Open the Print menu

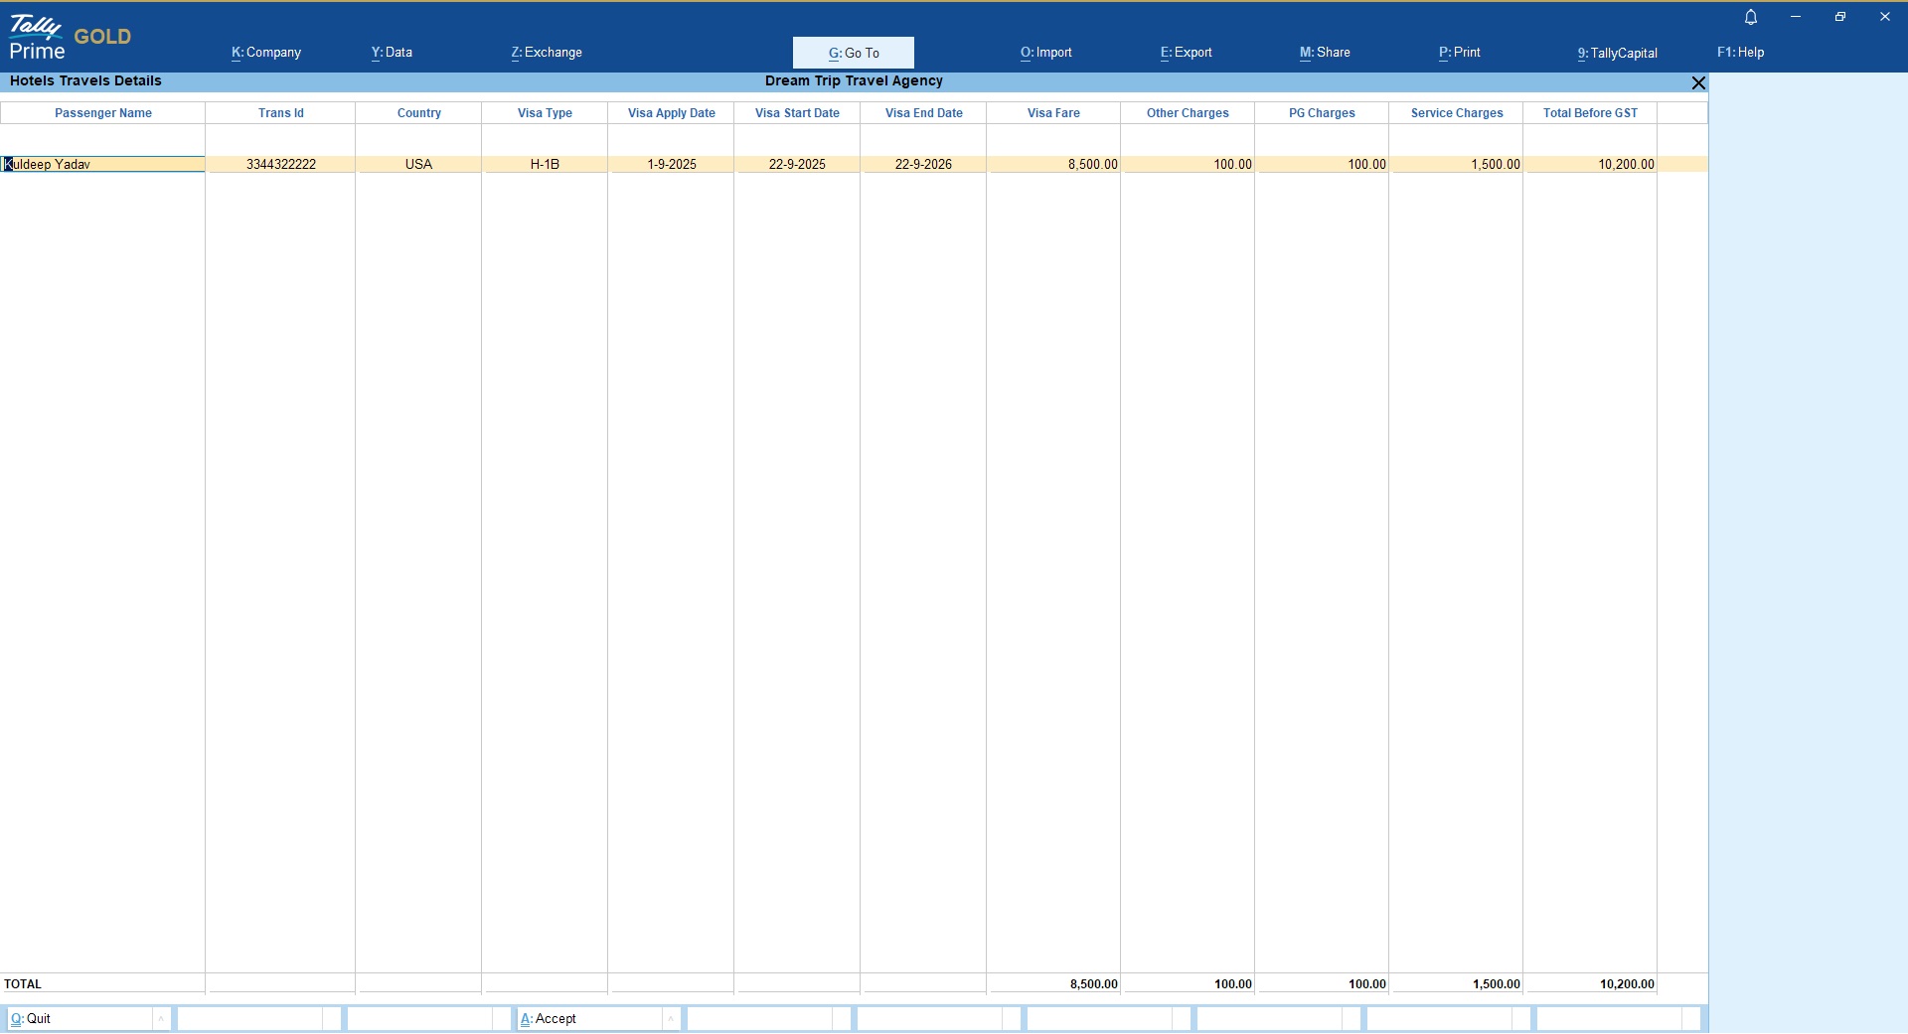coord(1459,53)
